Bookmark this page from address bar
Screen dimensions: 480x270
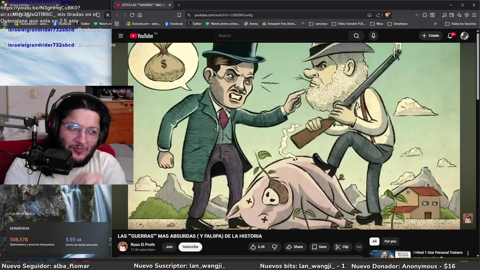coord(179,15)
